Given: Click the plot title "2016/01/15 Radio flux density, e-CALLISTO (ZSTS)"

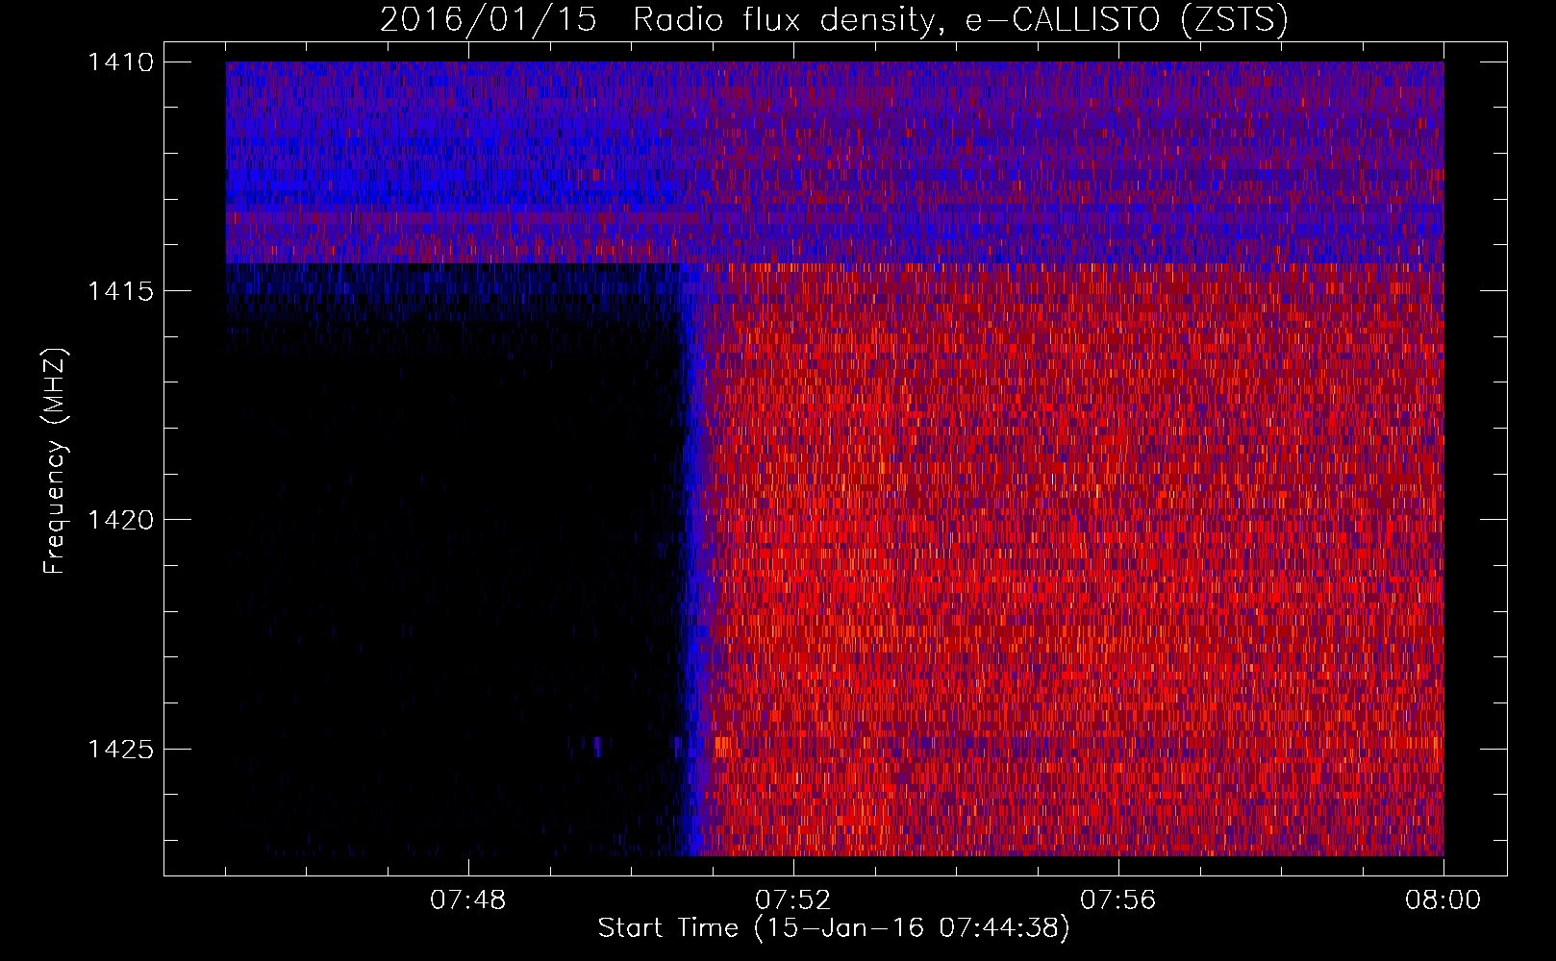Looking at the screenshot, I should click(x=834, y=20).
